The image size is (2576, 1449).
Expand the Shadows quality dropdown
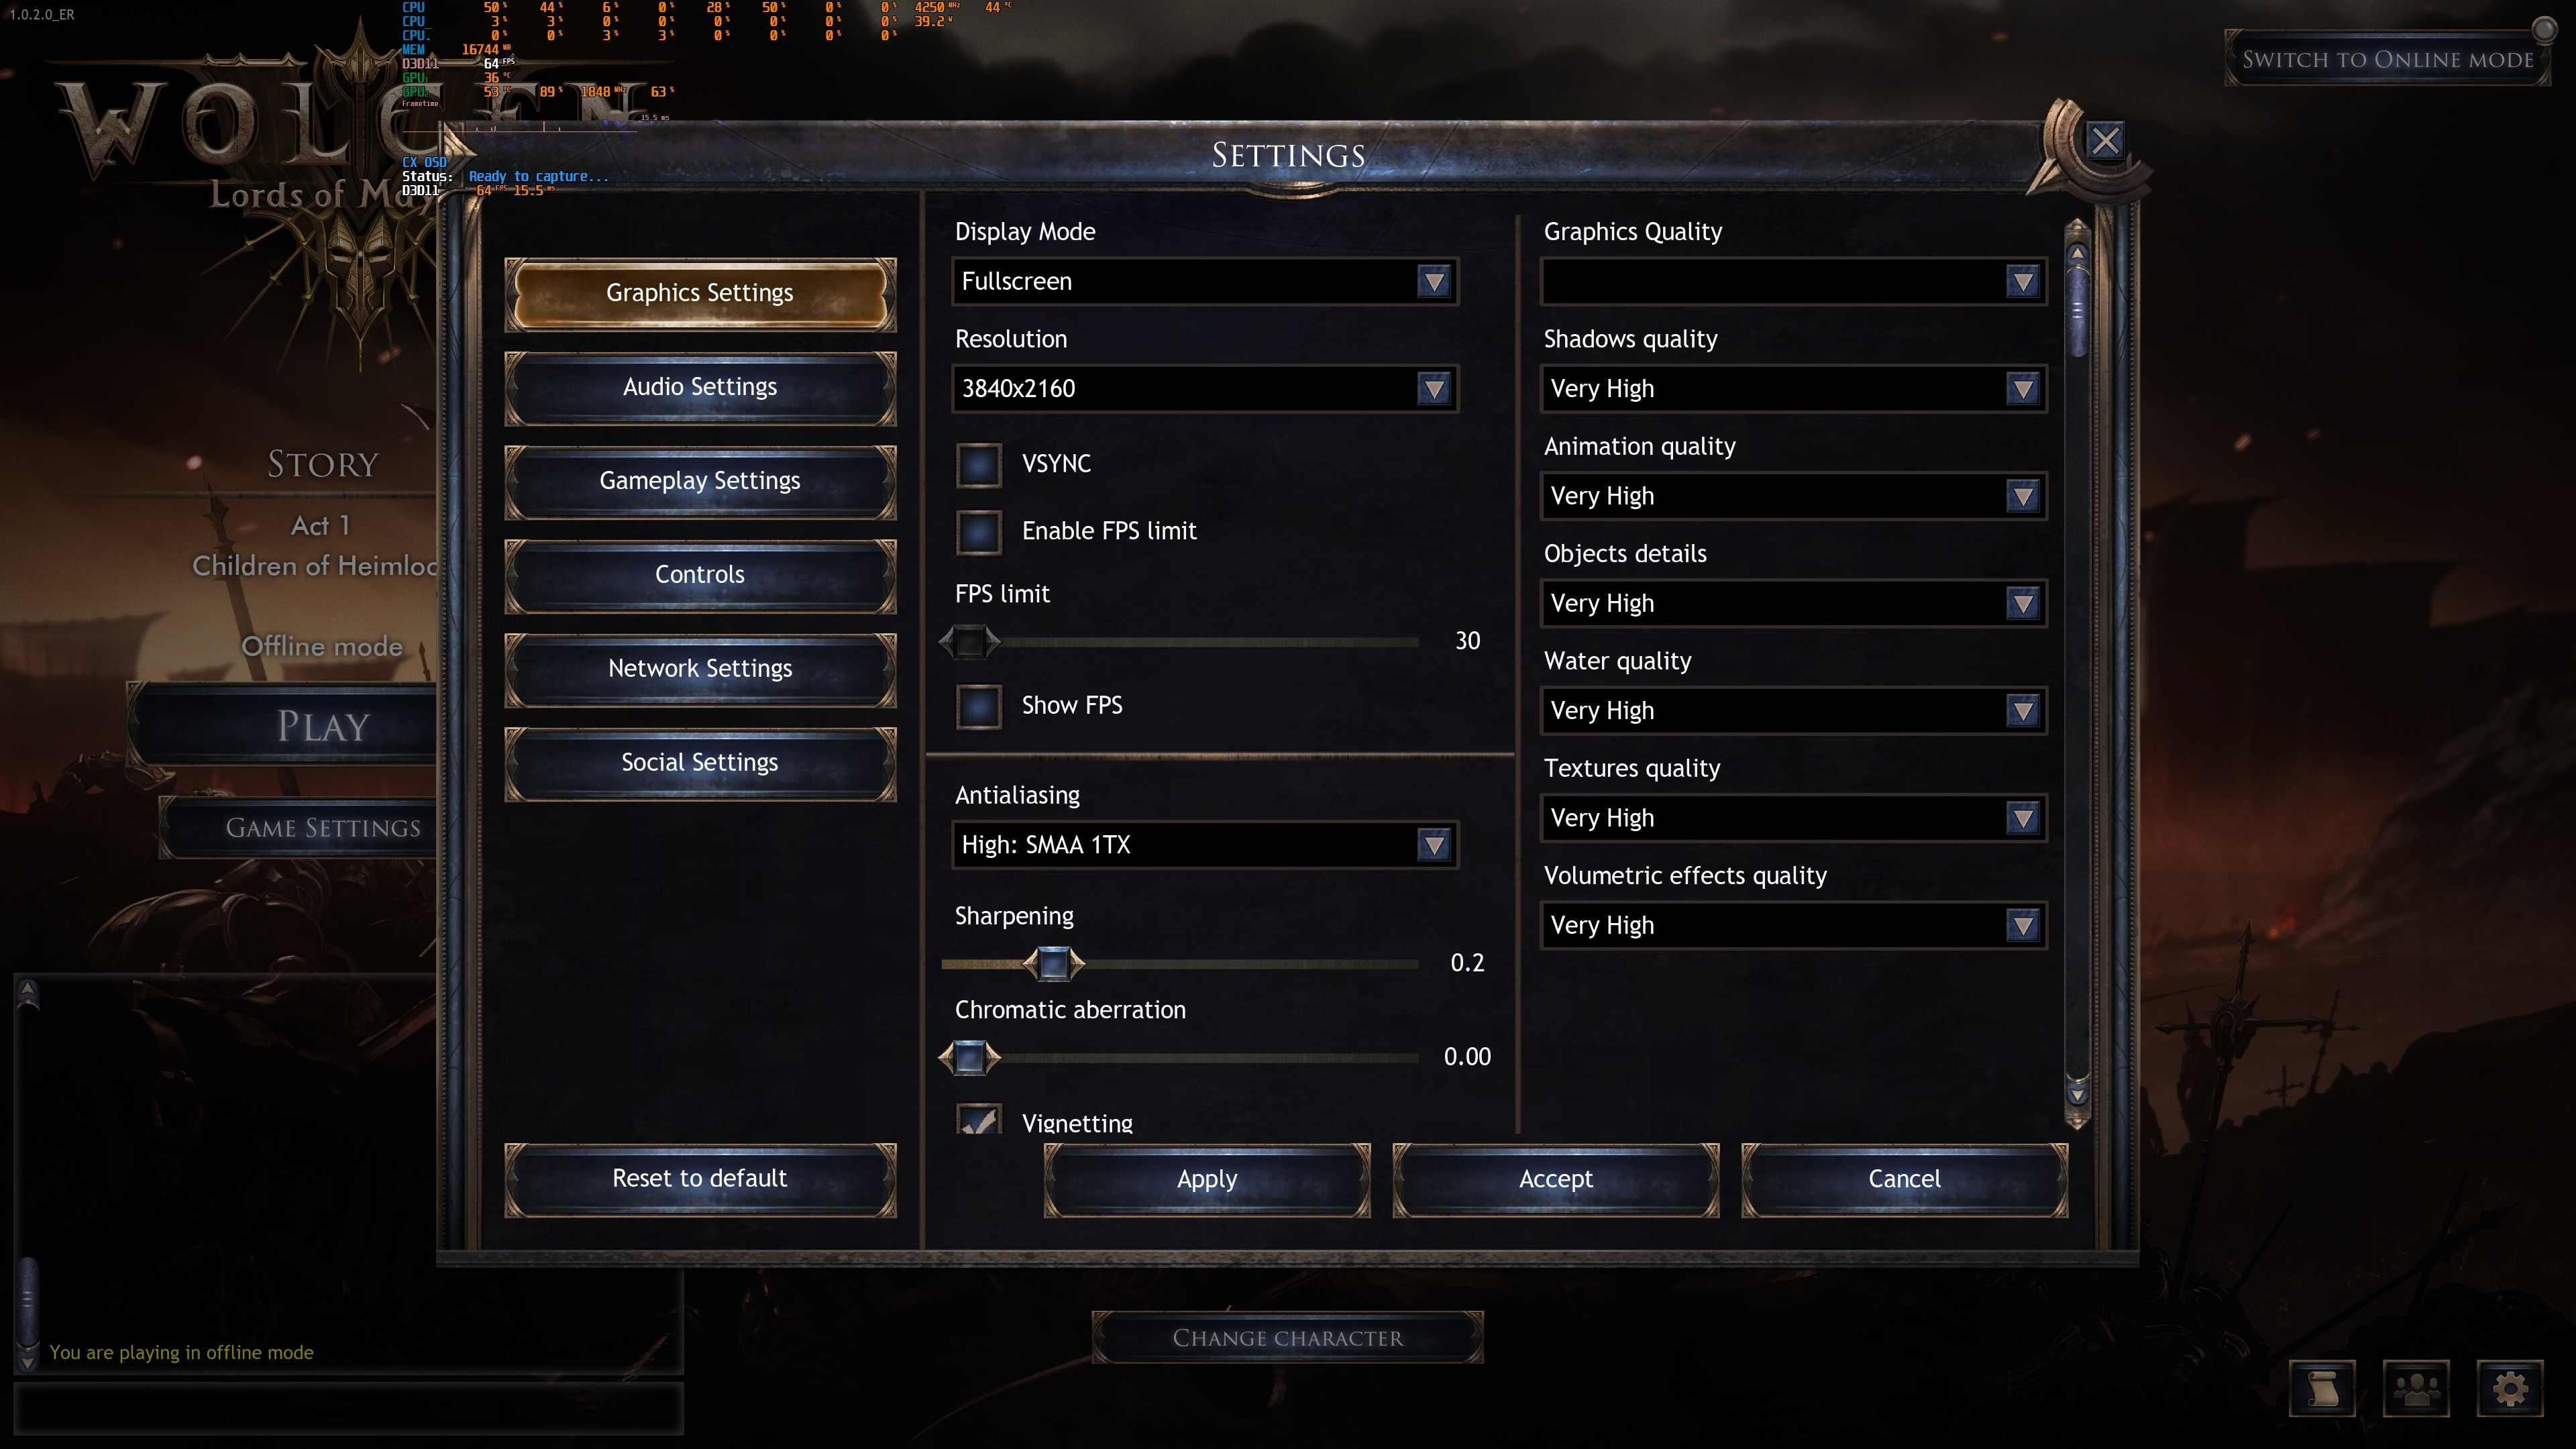1793,389
